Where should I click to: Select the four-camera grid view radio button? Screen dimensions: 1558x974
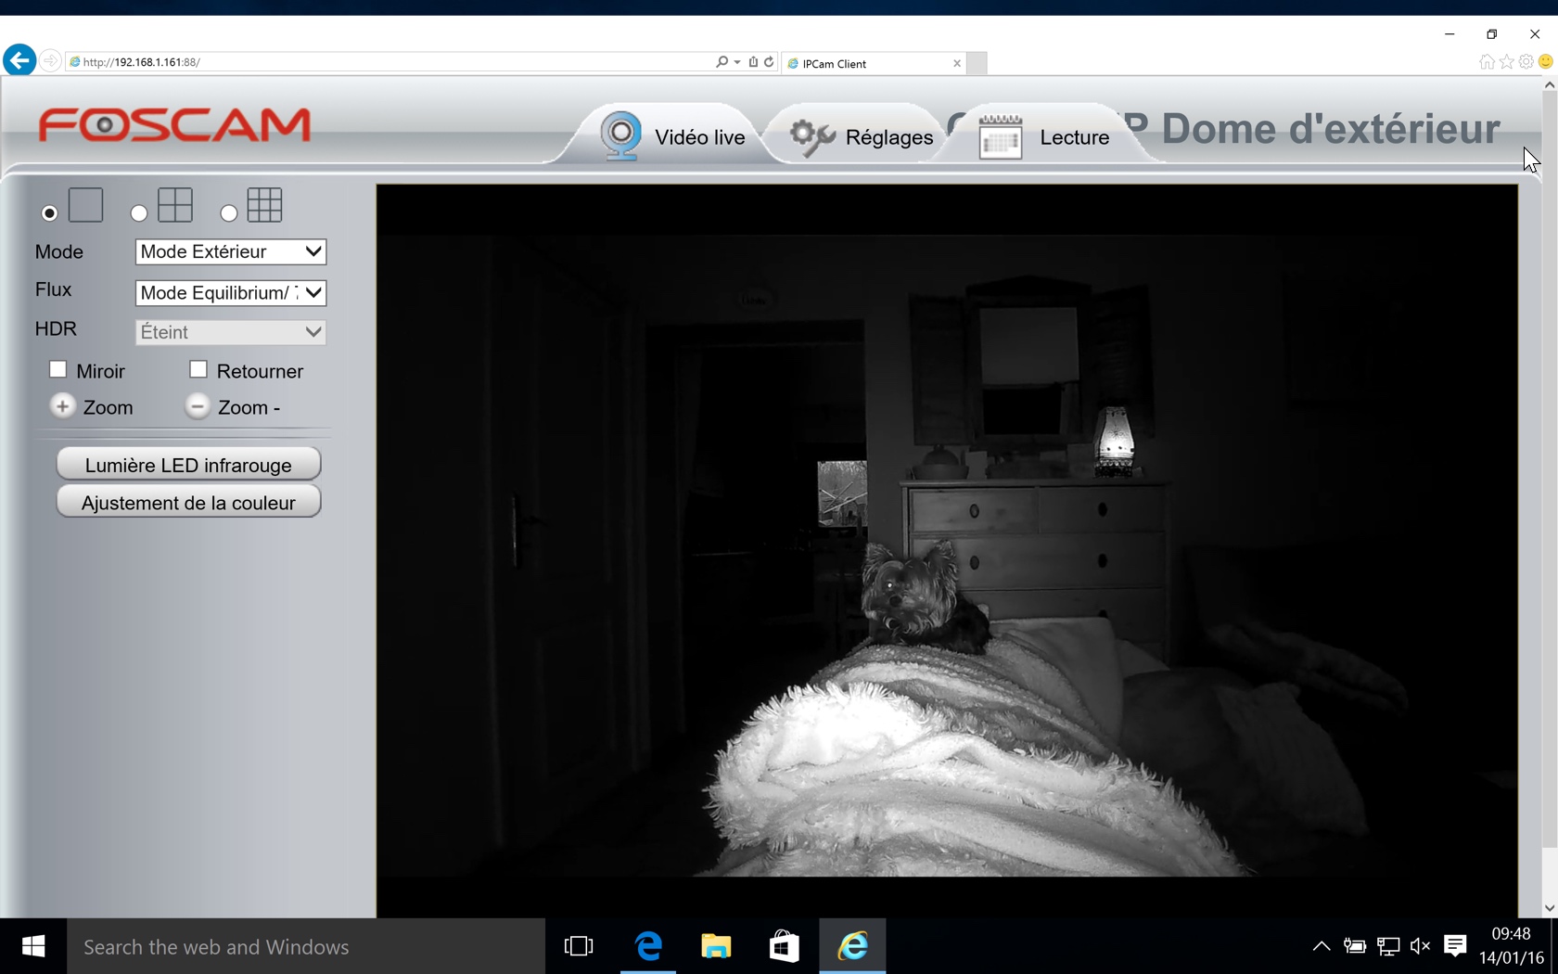tap(139, 213)
